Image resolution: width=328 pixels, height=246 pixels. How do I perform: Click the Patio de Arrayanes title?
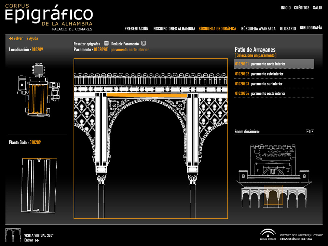tap(255, 50)
